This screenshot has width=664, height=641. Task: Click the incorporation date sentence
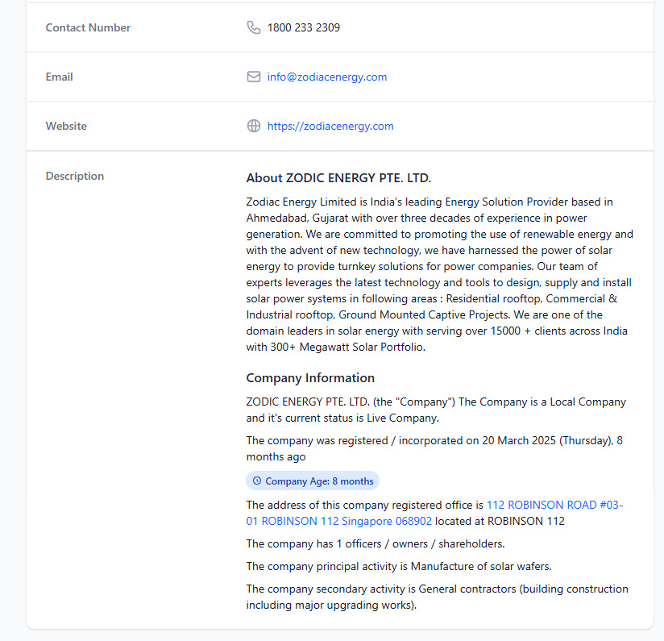coord(434,448)
